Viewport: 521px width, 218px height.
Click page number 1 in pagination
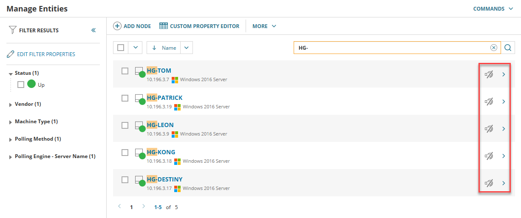tap(131, 207)
